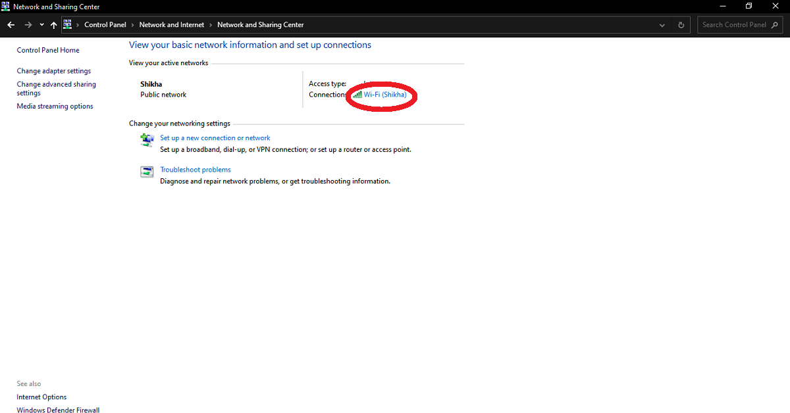The height and width of the screenshot is (413, 790).
Task: Click the Control Panel icon in address bar
Action: (x=67, y=25)
